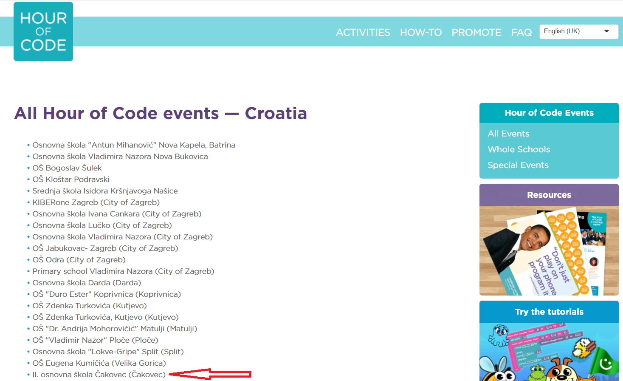Screen dimensions: 623x381
Task: Select Osnovna škola Vladimira Nazora (City of Zagreb)
Action: (122, 237)
